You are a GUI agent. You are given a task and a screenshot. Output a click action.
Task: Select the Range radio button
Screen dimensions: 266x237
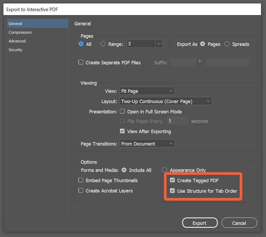click(103, 44)
